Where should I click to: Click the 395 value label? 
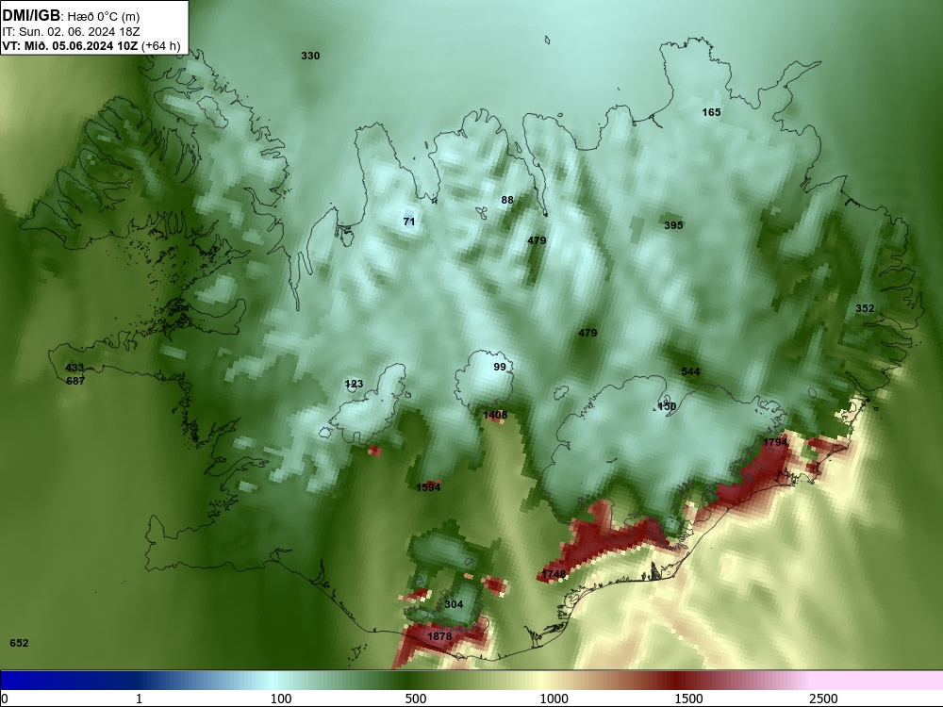[x=673, y=225]
